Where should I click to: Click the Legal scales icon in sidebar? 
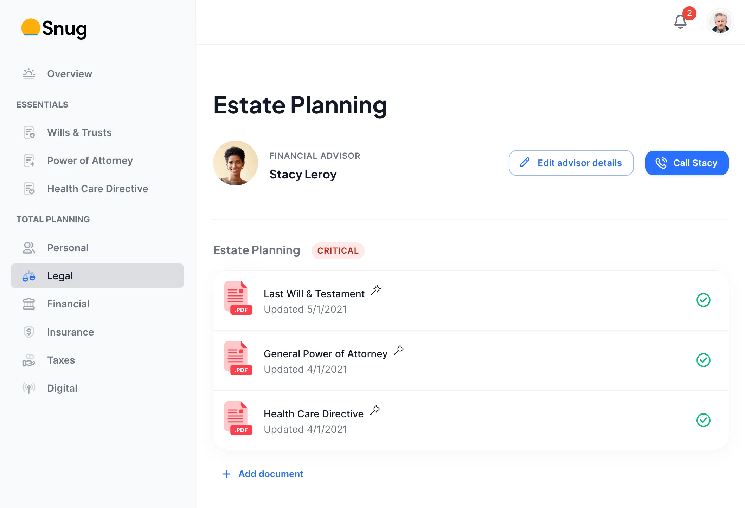29,276
